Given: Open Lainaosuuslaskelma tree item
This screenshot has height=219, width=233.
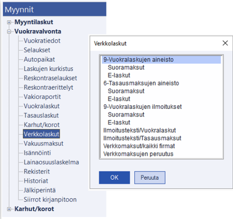Looking at the screenshot, I should point(51,162).
